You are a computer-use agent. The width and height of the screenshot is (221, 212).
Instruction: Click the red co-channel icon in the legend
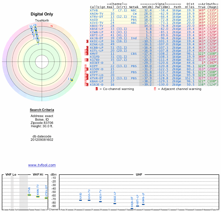(97, 89)
